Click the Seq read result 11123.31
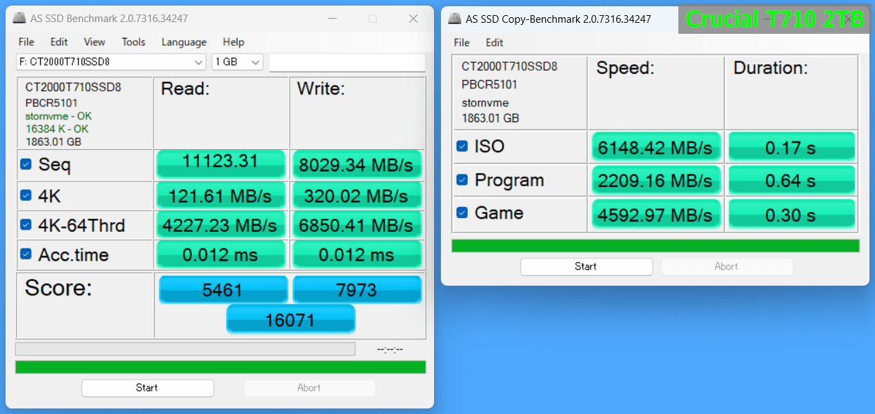 pyautogui.click(x=221, y=164)
